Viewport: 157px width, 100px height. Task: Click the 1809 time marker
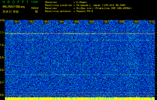[x=136, y=22]
